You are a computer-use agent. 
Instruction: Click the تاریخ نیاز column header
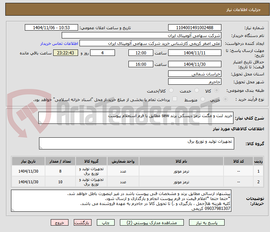(28, 161)
